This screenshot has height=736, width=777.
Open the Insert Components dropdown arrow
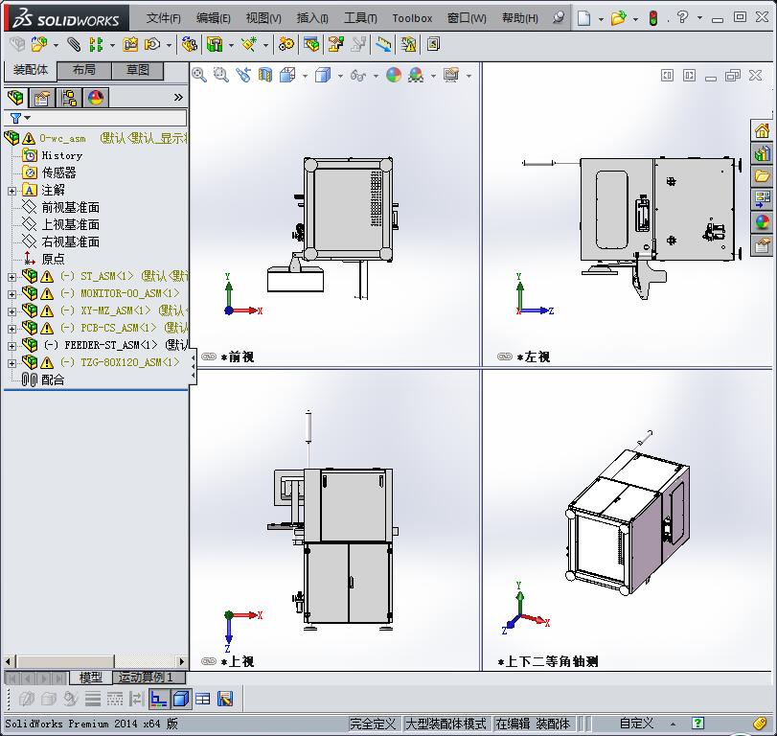[56, 46]
